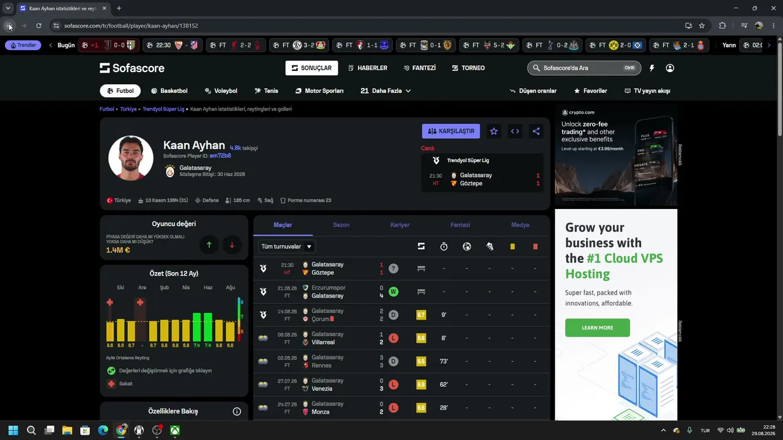Open the TV yayın akışı link
This screenshot has height=440, width=783.
(647, 91)
